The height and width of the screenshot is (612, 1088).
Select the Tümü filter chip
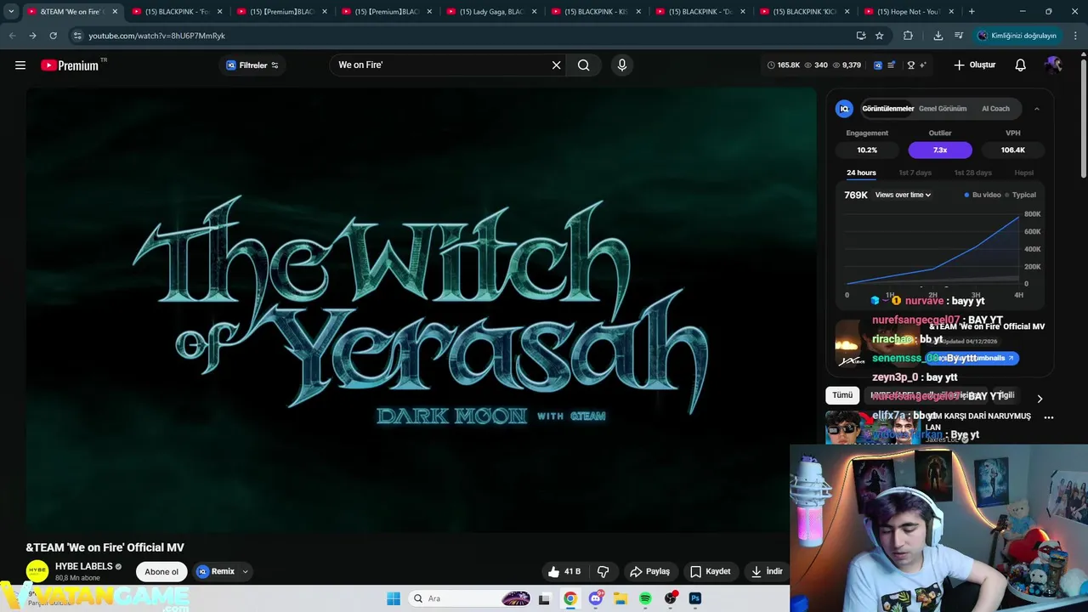pyautogui.click(x=842, y=395)
